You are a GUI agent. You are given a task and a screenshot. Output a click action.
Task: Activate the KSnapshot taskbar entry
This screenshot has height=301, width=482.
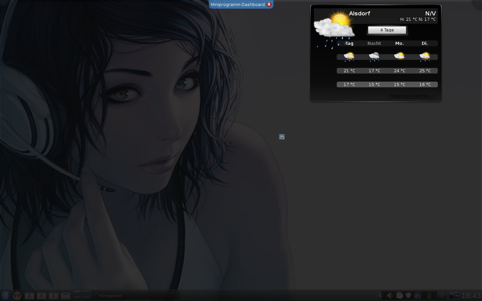pyautogui.click(x=136, y=296)
